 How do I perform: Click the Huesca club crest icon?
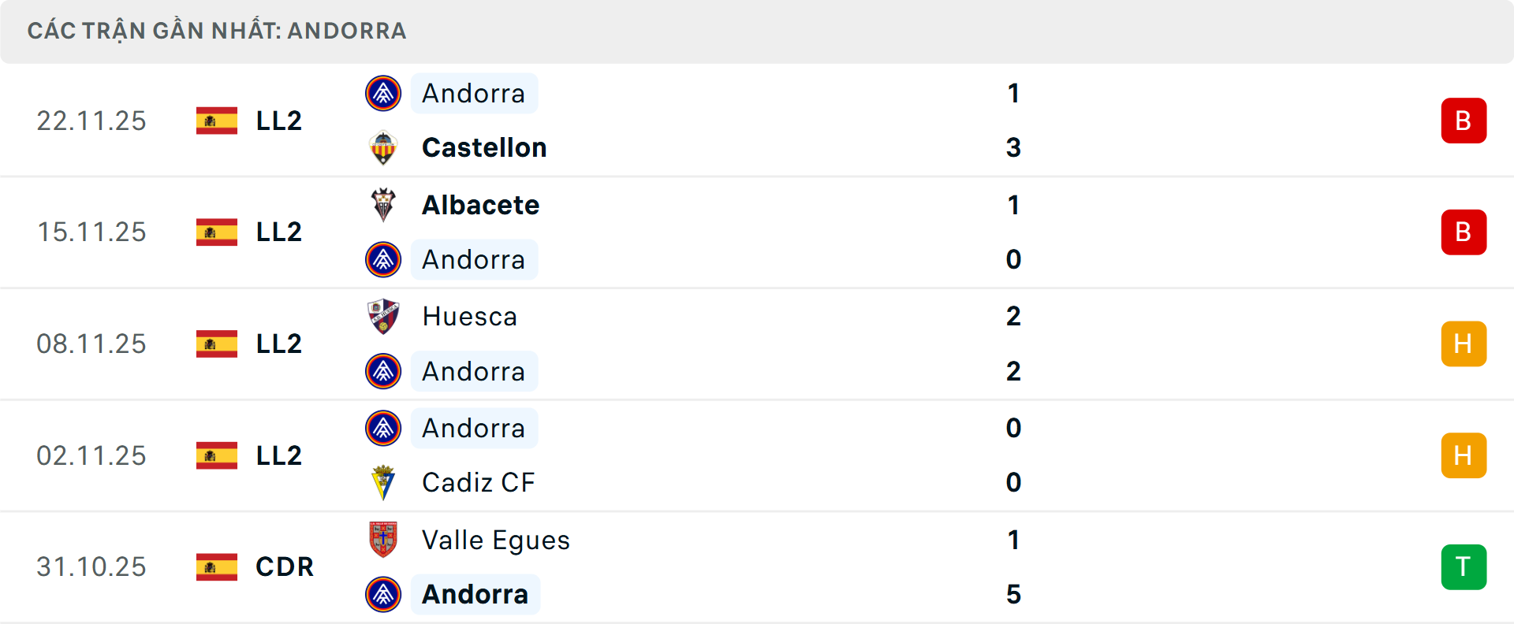(383, 317)
